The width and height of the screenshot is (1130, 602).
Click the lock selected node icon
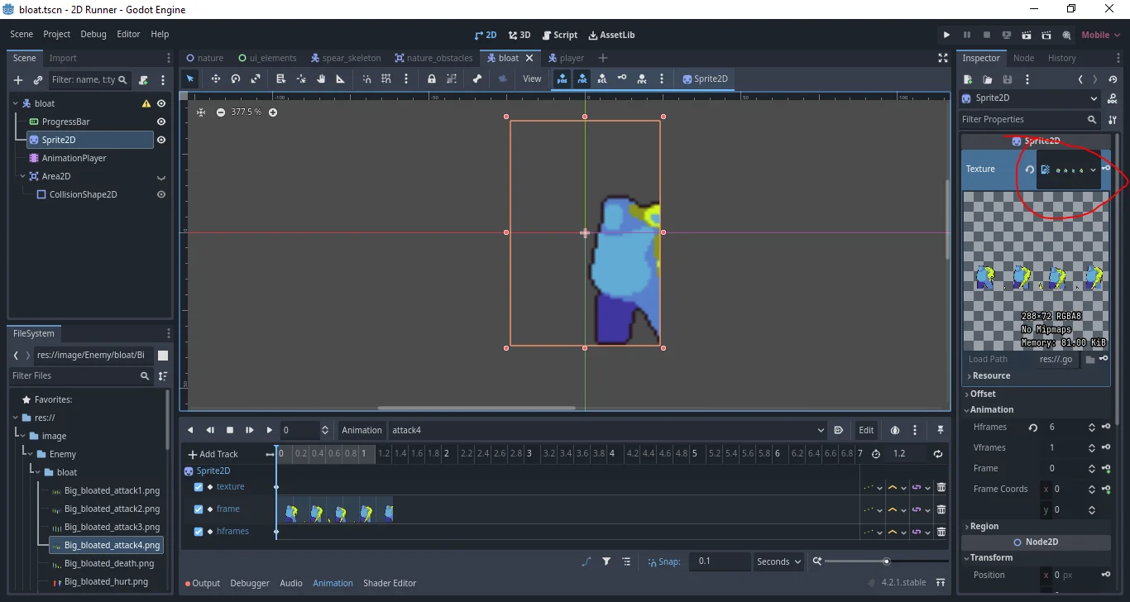click(431, 79)
